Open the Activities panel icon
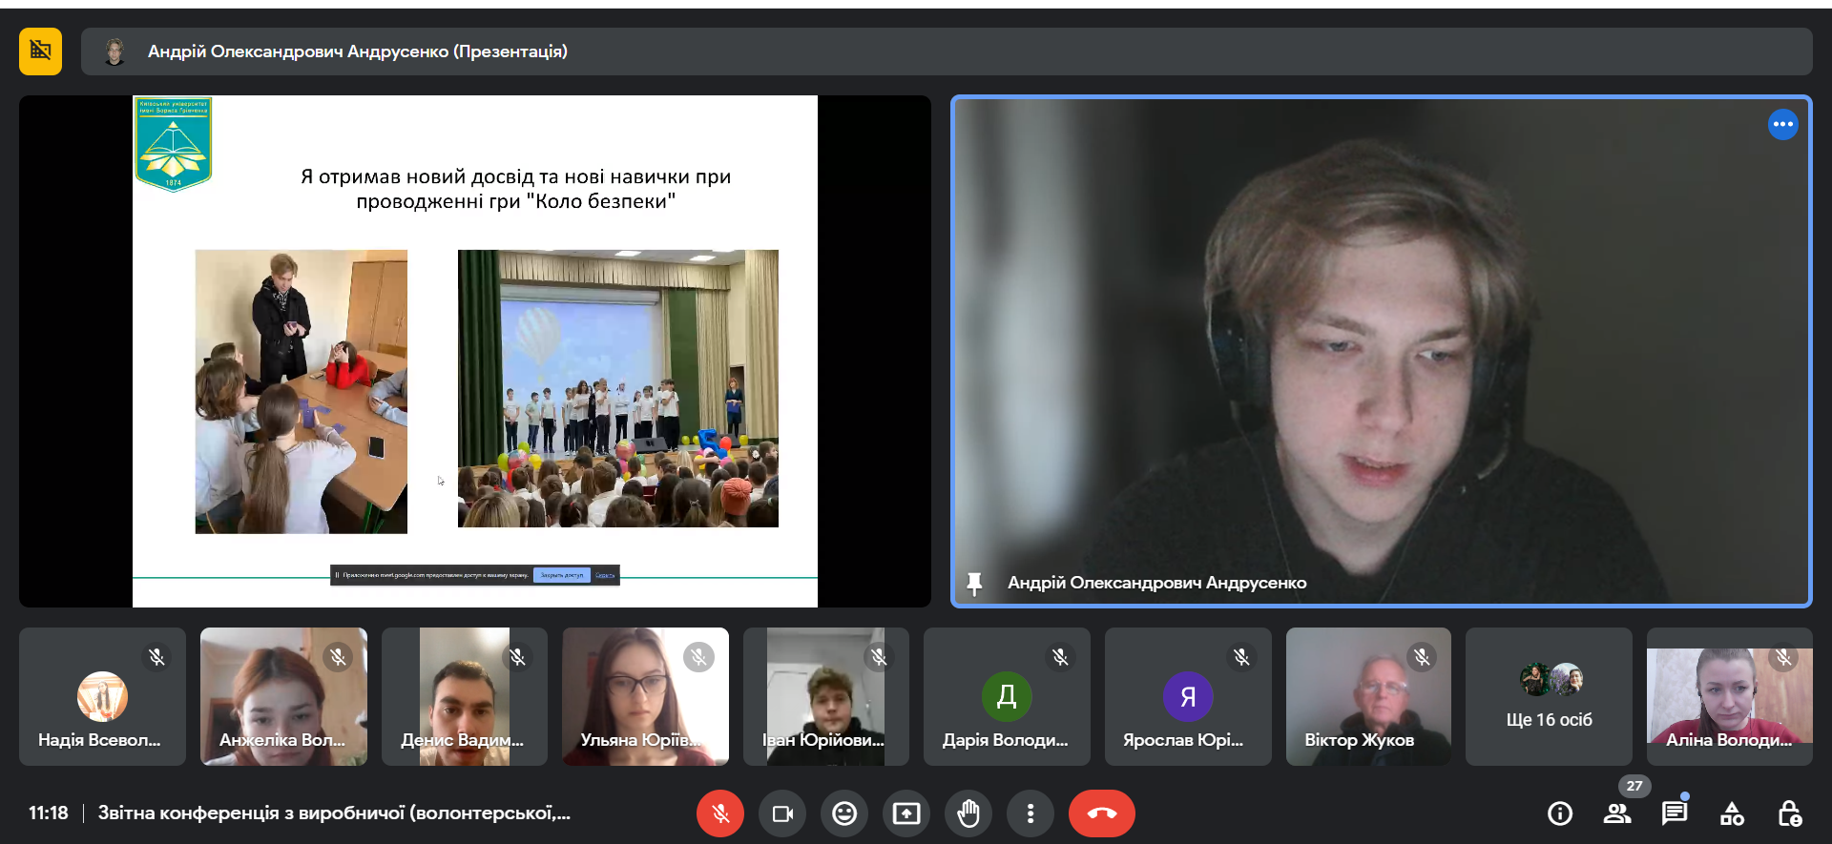The width and height of the screenshot is (1832, 844). tap(1732, 813)
